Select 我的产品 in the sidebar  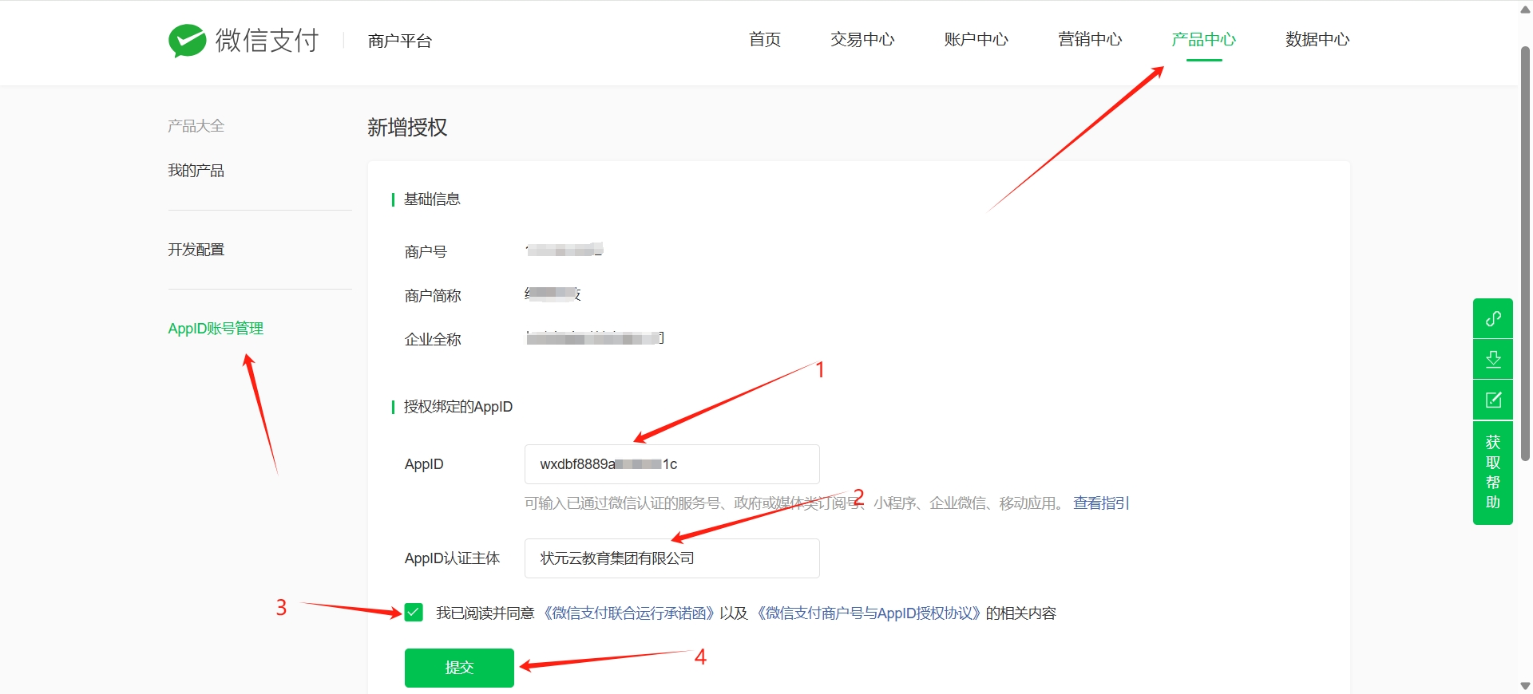pyautogui.click(x=196, y=171)
